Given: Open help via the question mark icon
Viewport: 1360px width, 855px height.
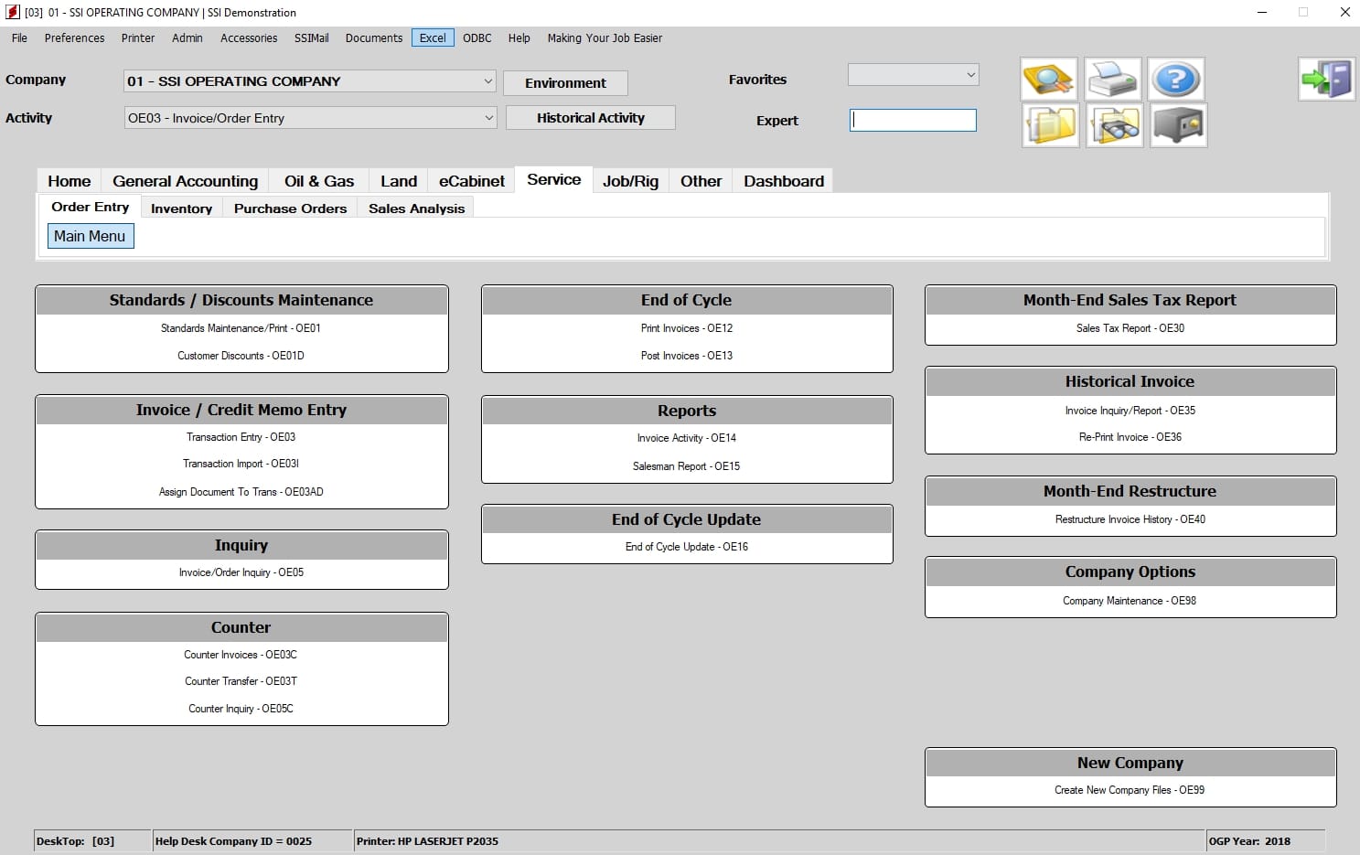Looking at the screenshot, I should 1176,79.
